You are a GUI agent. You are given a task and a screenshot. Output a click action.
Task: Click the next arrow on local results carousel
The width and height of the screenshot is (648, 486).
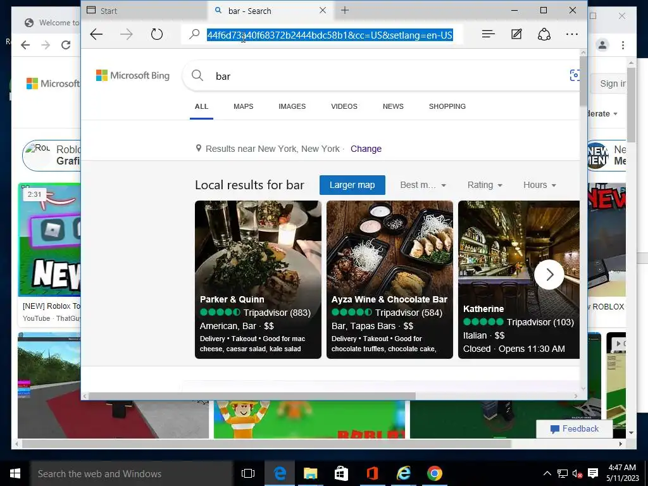click(549, 275)
